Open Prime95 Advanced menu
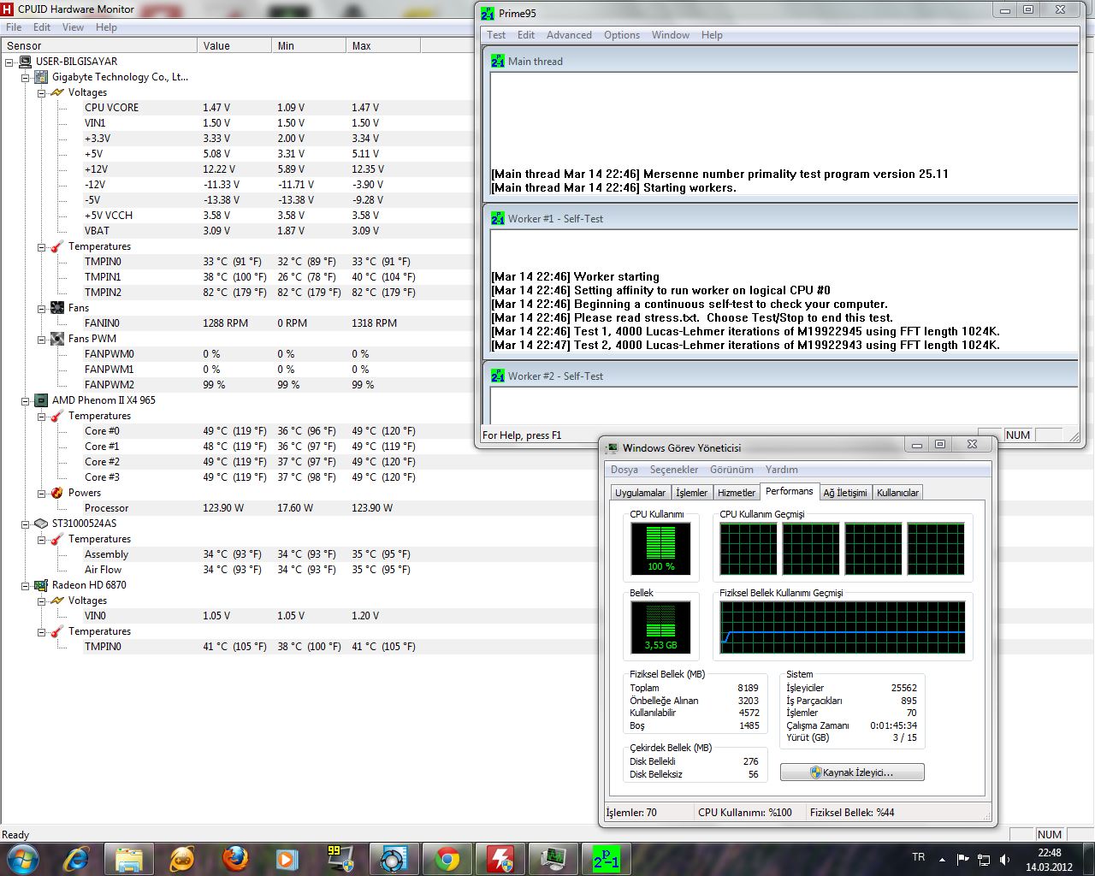Viewport: 1095px width, 876px height. point(569,35)
